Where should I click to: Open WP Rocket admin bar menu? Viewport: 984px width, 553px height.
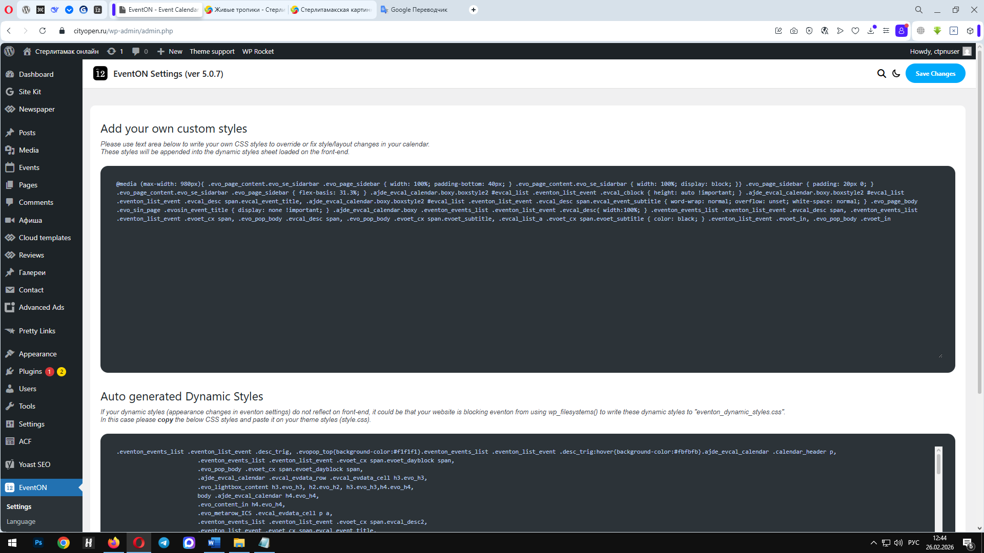[x=258, y=51]
